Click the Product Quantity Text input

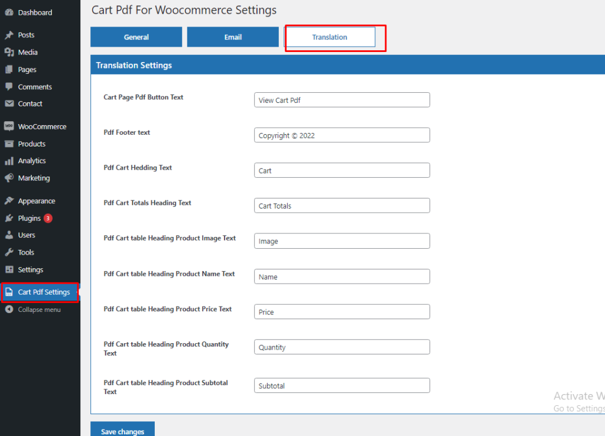(342, 347)
